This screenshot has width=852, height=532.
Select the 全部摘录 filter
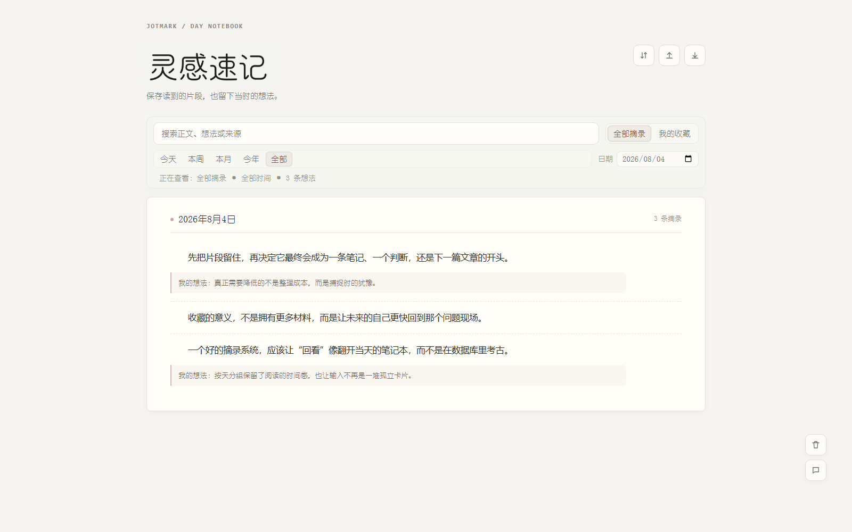coord(629,134)
